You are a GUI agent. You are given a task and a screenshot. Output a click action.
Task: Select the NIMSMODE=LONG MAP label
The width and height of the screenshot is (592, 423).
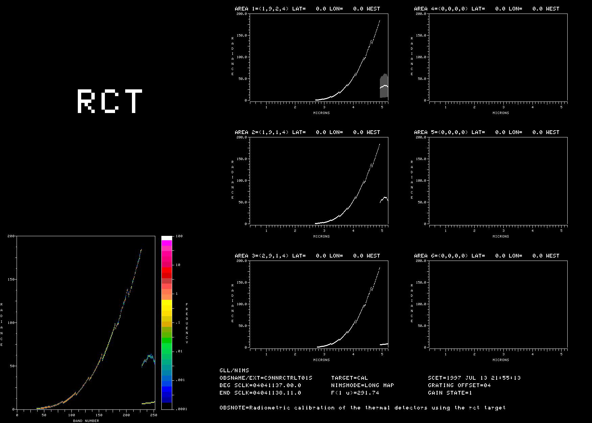click(362, 385)
